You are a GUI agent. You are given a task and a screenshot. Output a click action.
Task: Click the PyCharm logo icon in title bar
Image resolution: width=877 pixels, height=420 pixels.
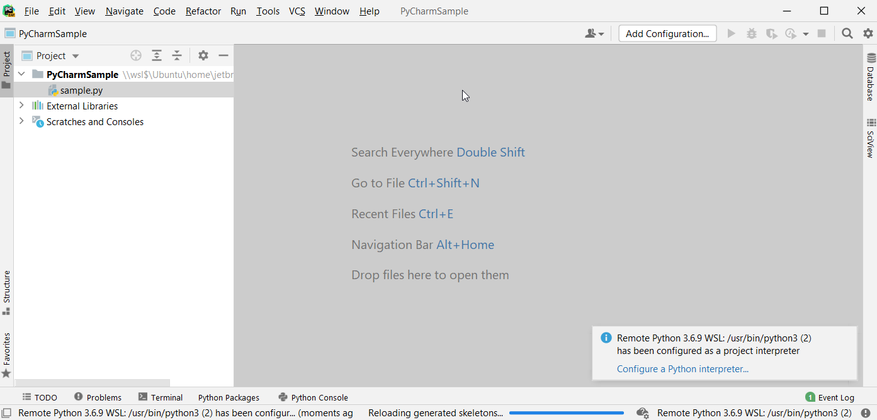pyautogui.click(x=9, y=11)
